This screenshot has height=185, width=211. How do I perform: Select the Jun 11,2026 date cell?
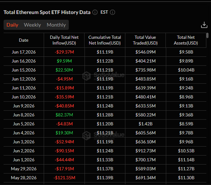pos(24,88)
